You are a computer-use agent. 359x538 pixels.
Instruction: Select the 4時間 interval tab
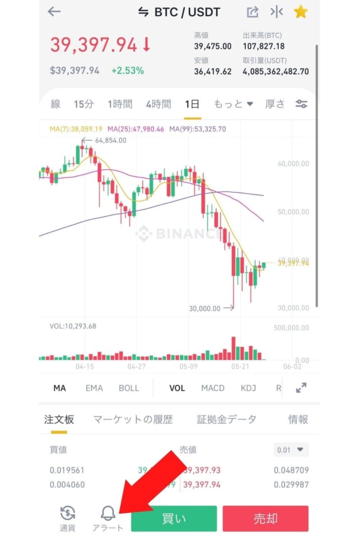159,104
